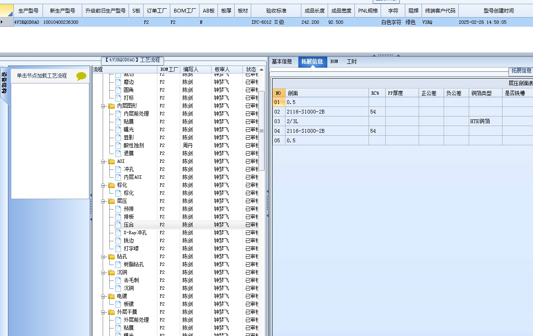The image size is (533, 336).
Task: Click the document icon of 排板 step
Action: [x=118, y=217]
